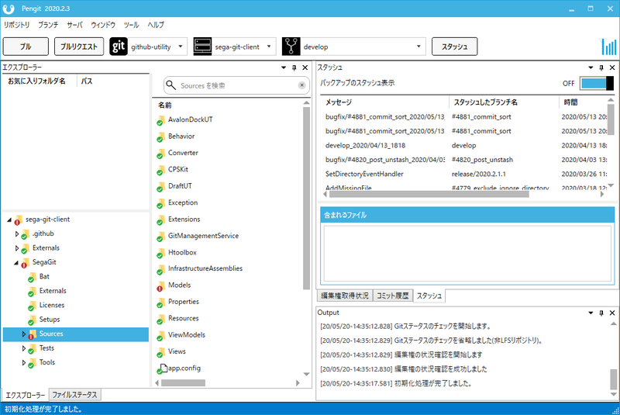Expand the Externals node under sega-git-client
Image resolution: width=620 pixels, height=415 pixels.
[x=17, y=248]
